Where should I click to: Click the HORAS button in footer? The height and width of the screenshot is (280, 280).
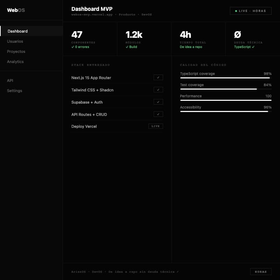(261, 272)
